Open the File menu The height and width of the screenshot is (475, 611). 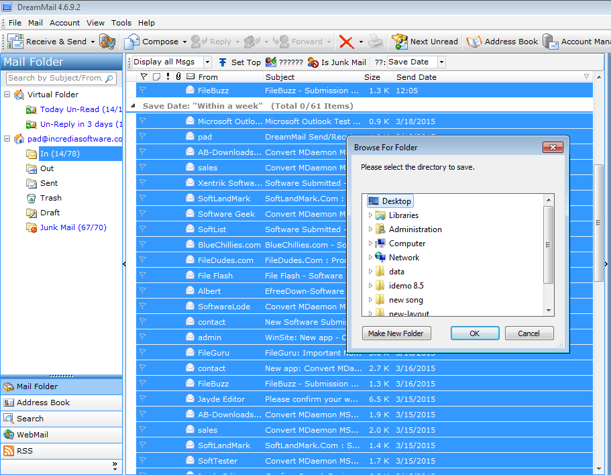(x=15, y=23)
